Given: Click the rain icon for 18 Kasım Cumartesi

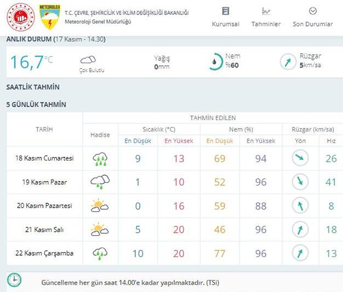Looking at the screenshot, I should coord(100,159).
